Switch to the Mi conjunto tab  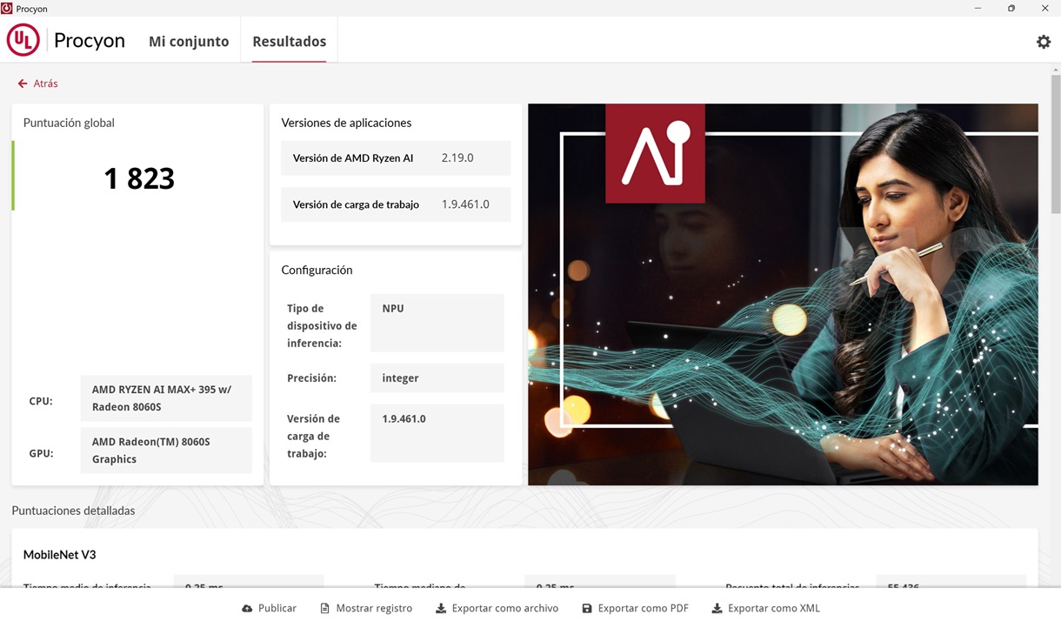point(189,40)
